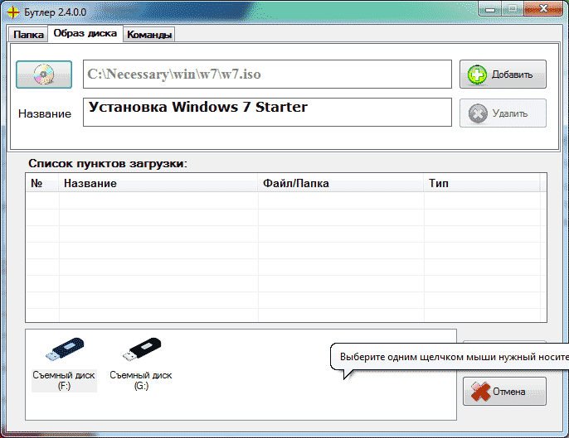Minimize the Бутлер window
The height and width of the screenshot is (438, 569).
pyautogui.click(x=490, y=9)
